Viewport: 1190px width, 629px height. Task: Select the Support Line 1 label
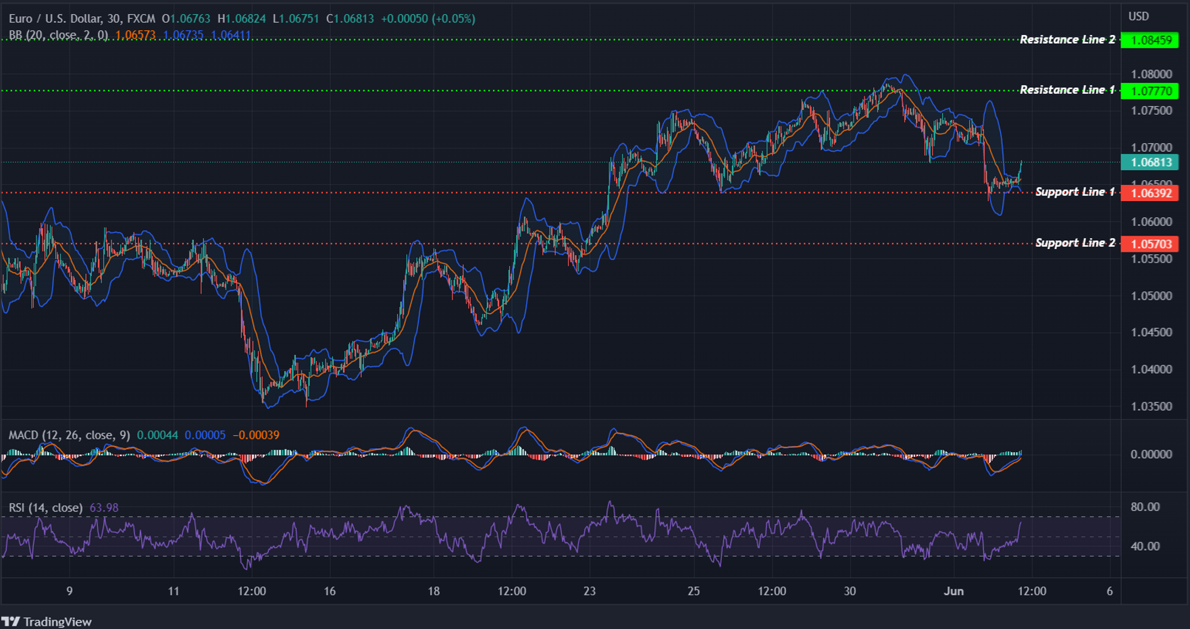pos(1076,192)
